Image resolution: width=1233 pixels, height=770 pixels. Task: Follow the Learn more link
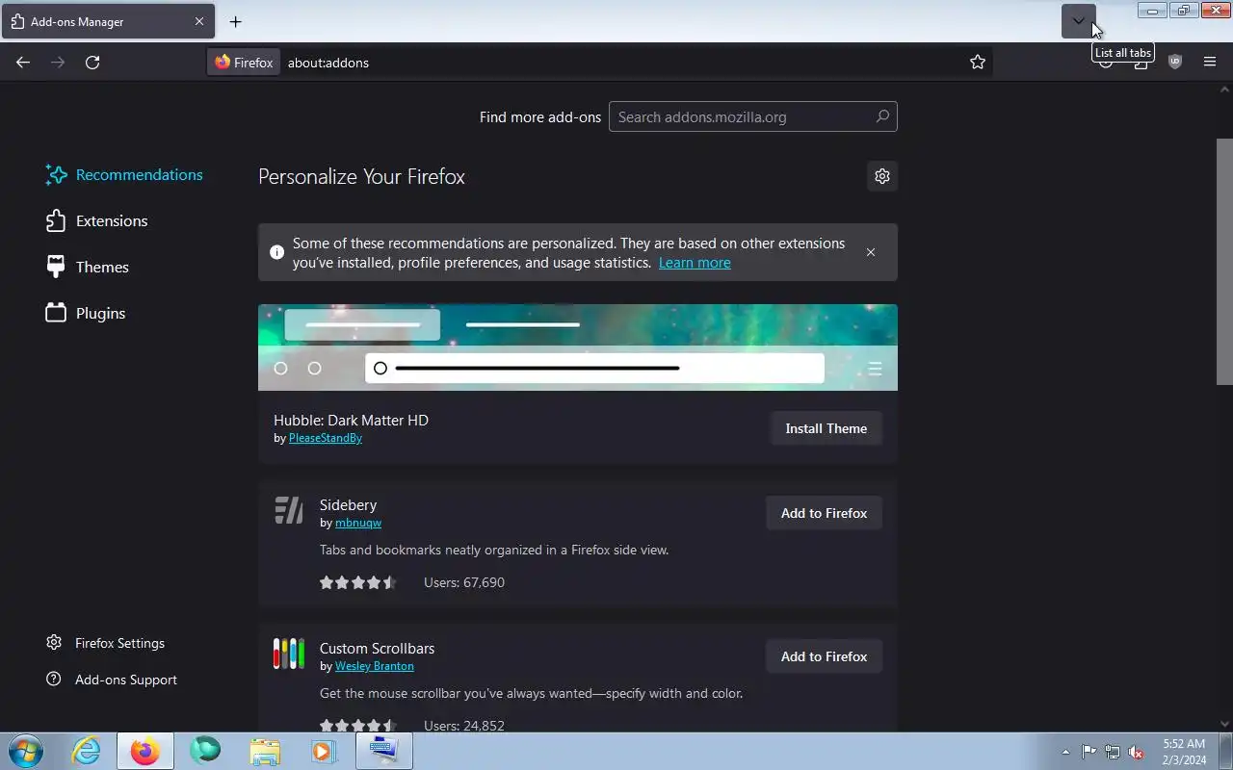tap(695, 263)
